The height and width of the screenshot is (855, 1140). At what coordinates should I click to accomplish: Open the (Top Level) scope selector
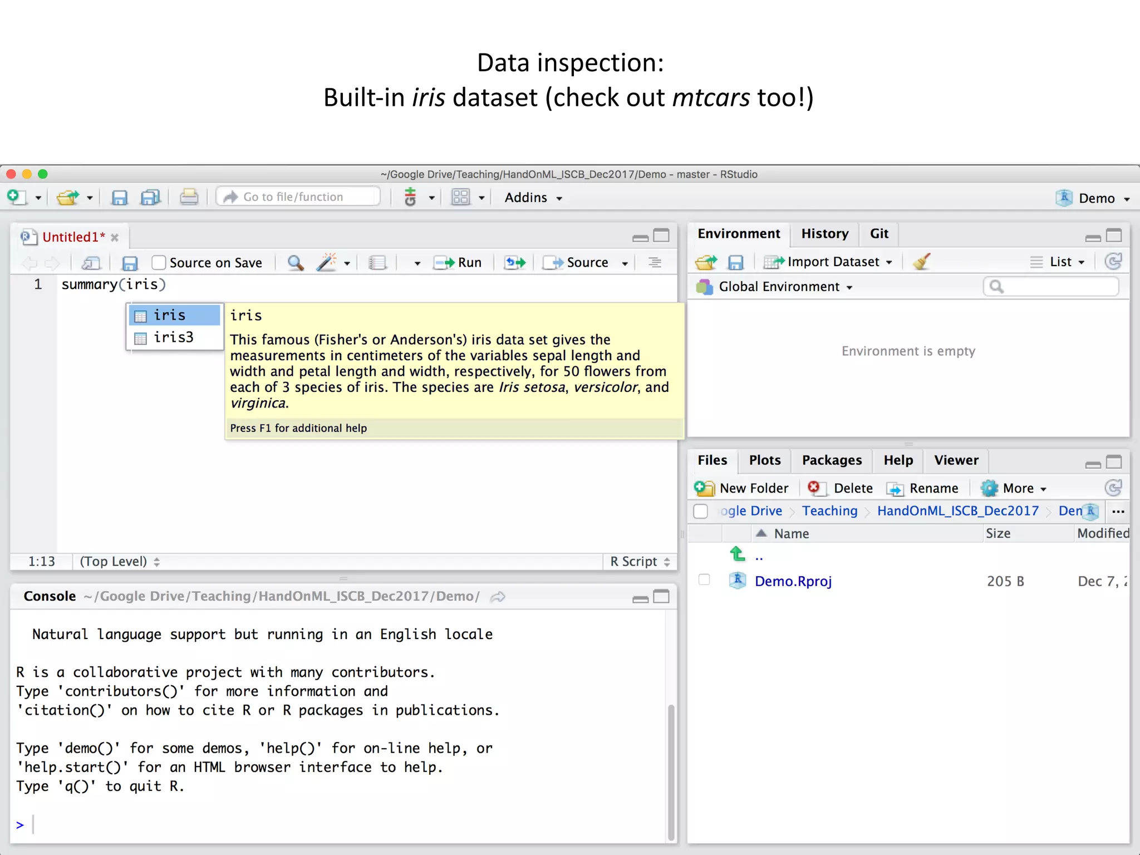point(119,562)
